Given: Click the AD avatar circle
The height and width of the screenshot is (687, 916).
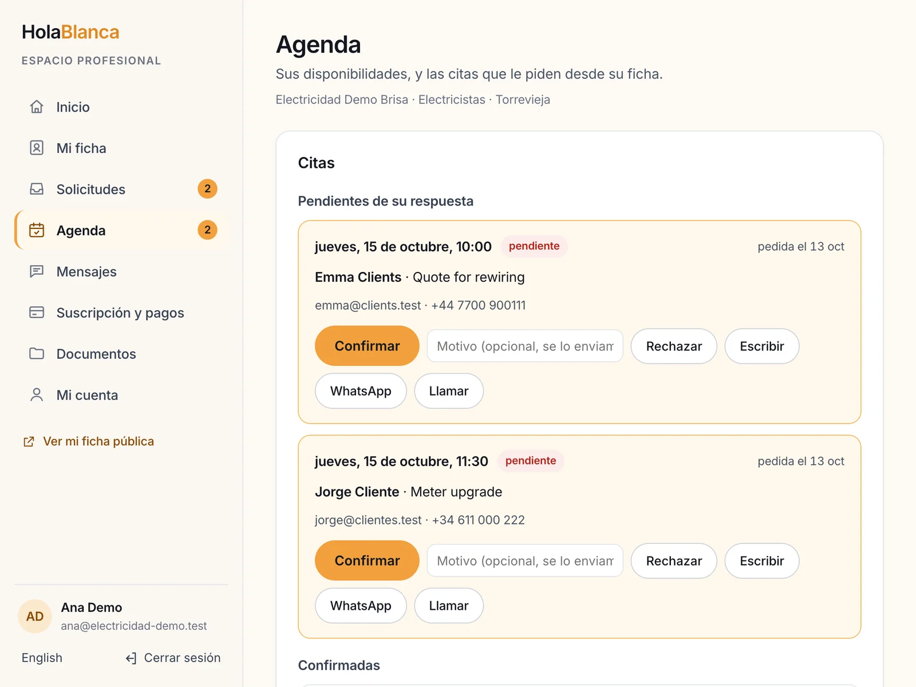Looking at the screenshot, I should (35, 617).
